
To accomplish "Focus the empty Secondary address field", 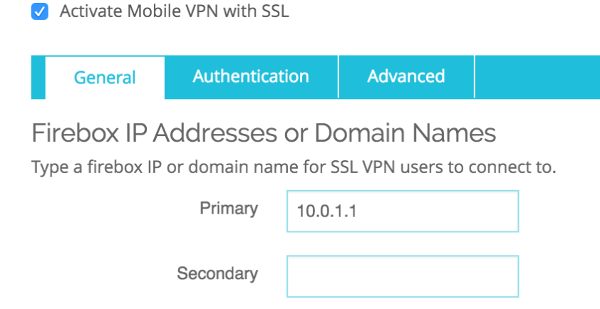I will coord(402,276).
